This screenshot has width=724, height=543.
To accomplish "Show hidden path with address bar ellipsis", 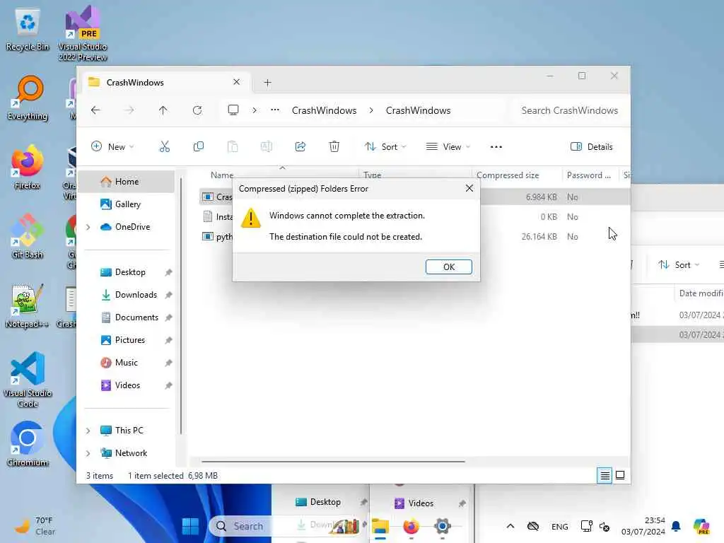I will (275, 110).
